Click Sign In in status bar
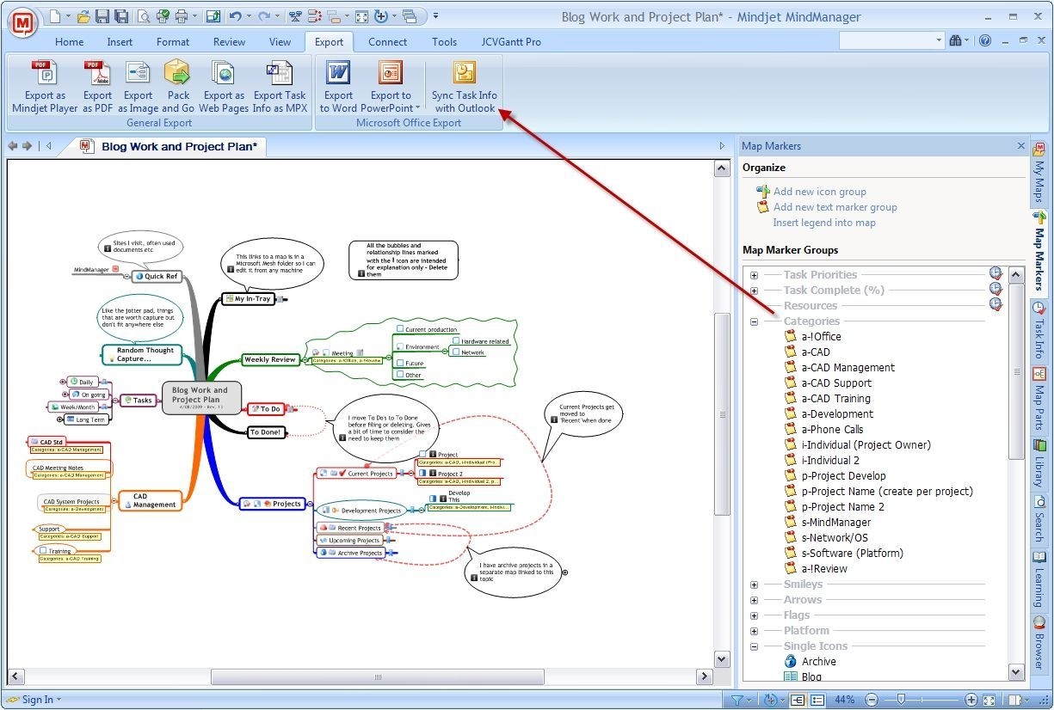Image resolution: width=1054 pixels, height=710 pixels. pyautogui.click(x=37, y=700)
